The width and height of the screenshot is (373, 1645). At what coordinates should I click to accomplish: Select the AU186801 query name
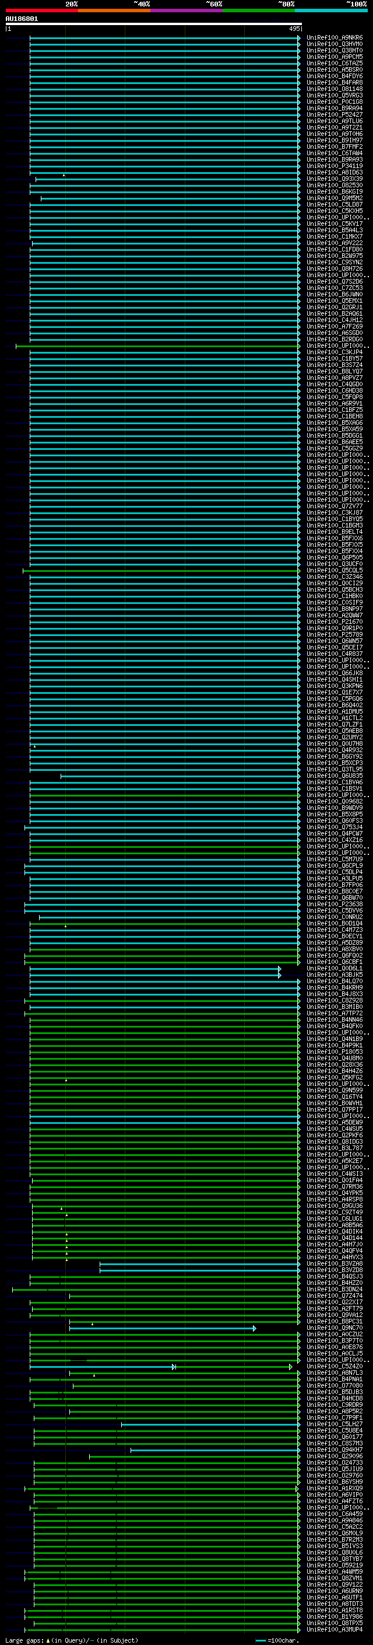[x=22, y=19]
